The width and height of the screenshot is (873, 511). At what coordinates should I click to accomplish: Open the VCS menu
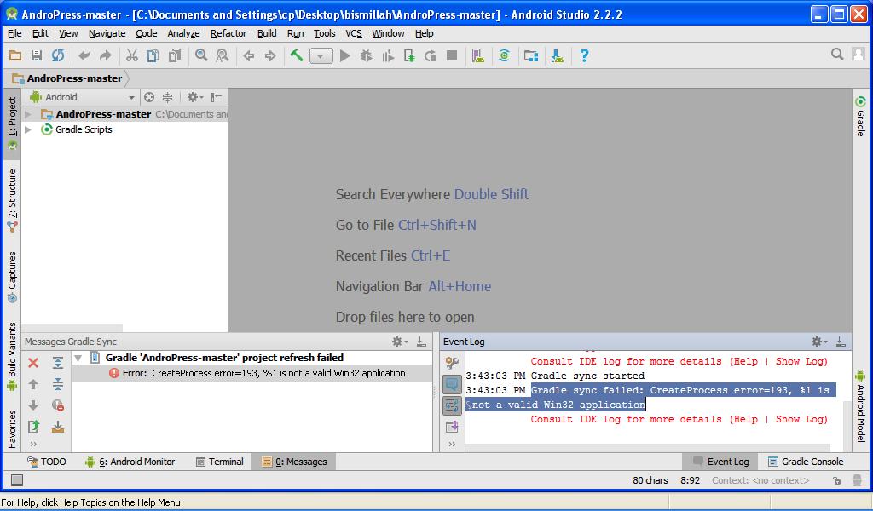354,33
